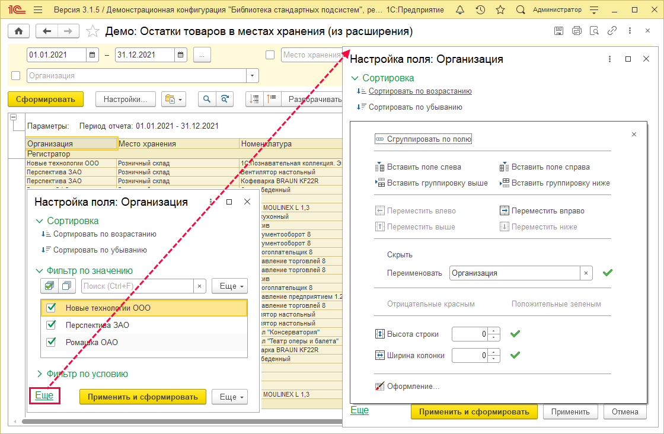Check all values icon in filter list
The height and width of the screenshot is (434, 664).
[49, 286]
